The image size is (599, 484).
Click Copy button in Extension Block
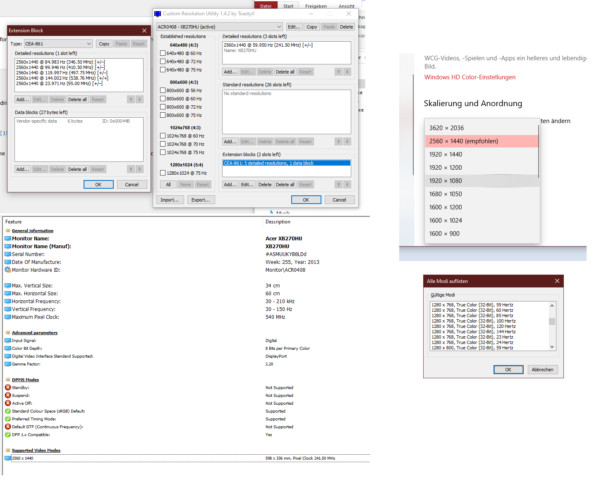tap(104, 44)
